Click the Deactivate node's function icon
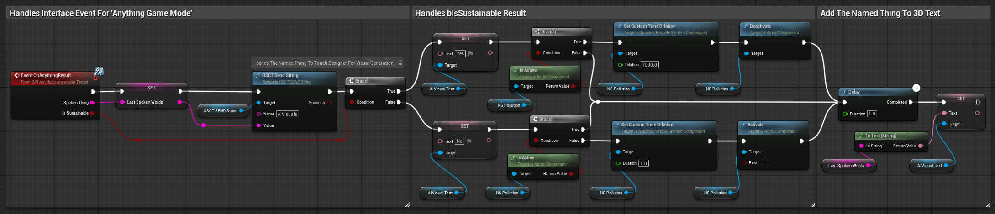Viewport: 995px width, 214px height. tap(746, 26)
